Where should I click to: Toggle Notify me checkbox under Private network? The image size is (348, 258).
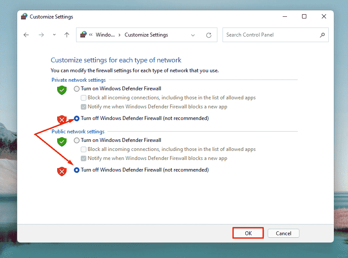pos(83,107)
